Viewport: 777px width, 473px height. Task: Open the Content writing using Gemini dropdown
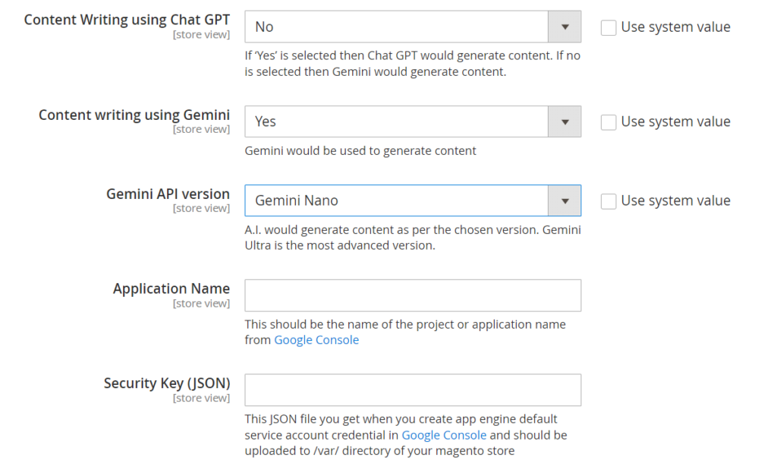click(x=396, y=121)
